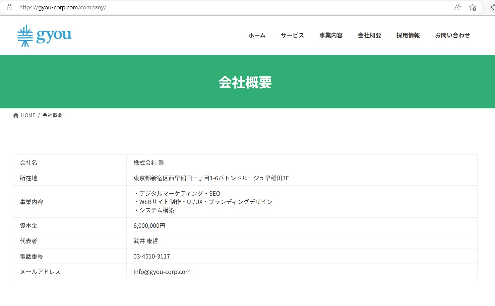Image resolution: width=495 pixels, height=306 pixels.
Task: Open the 事業内容 menu item
Action: [331, 35]
